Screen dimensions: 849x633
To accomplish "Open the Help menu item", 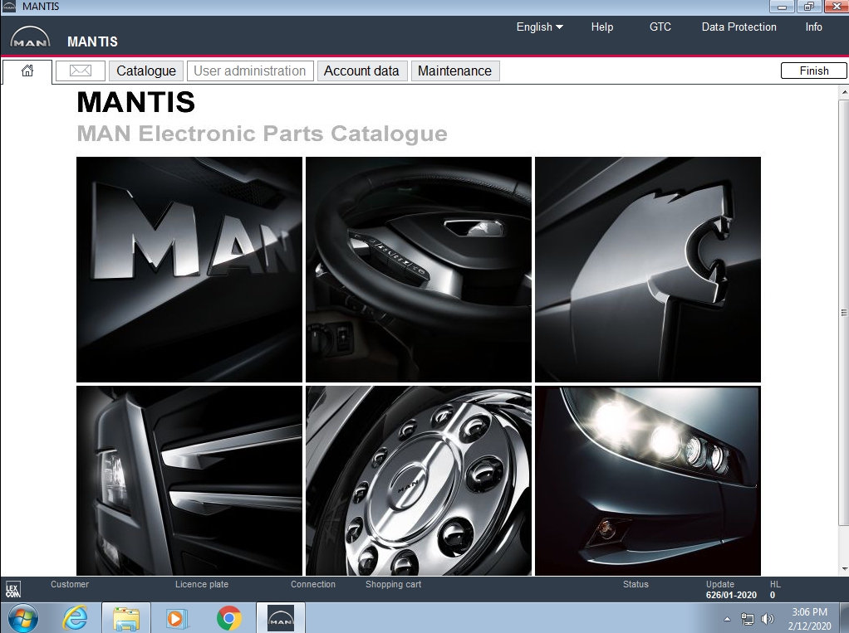I will pos(601,27).
